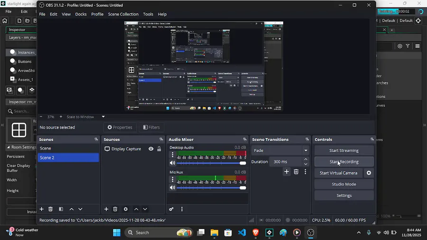Float the Controls dock with pop-out icon
427x240 pixels.
point(372,139)
